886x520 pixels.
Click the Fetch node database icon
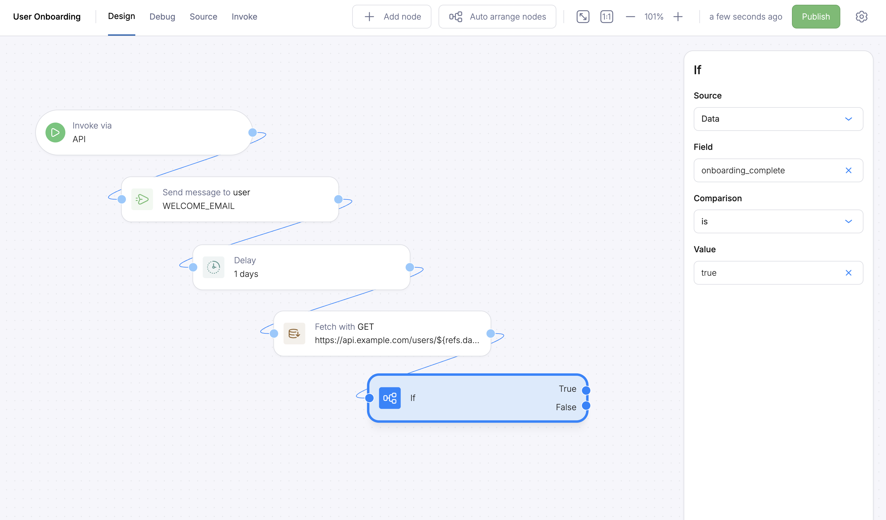pos(294,333)
